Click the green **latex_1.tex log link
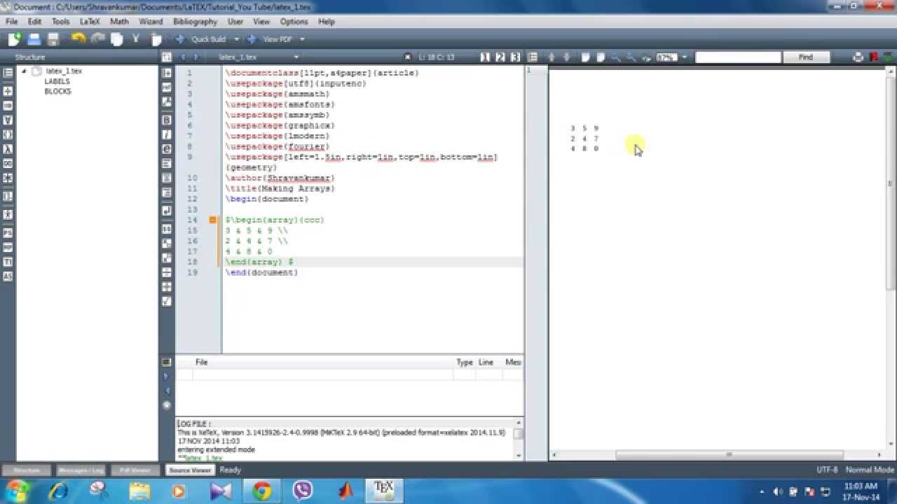897x504 pixels. 200,458
